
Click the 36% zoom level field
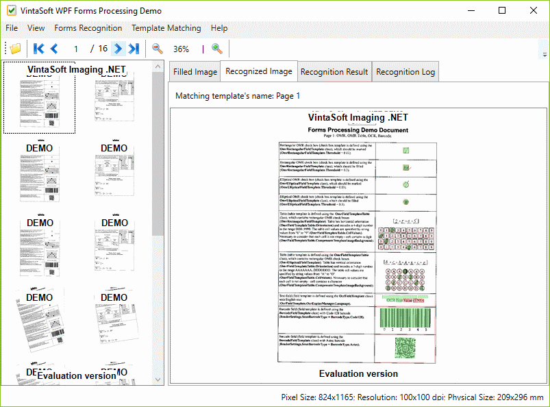tap(181, 49)
